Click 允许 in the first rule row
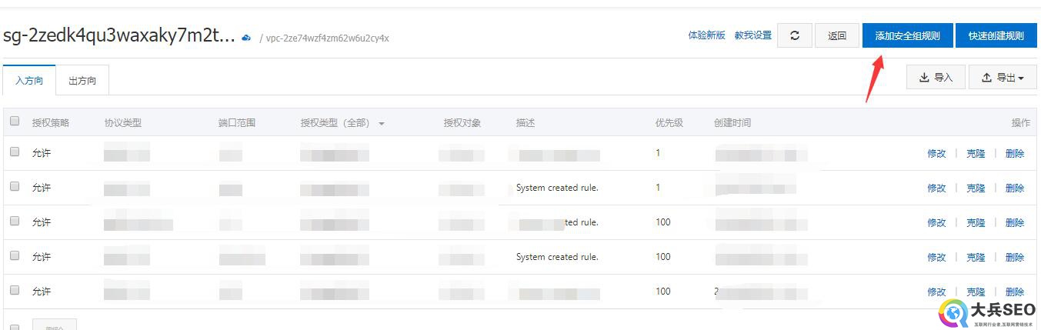This screenshot has height=330, width=1041. pos(42,153)
